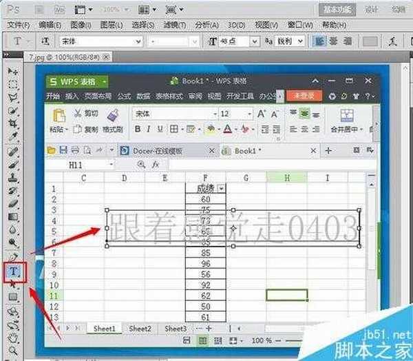Toggle Italic in the WPS ribbon
The width and height of the screenshot is (413, 361).
click(149, 129)
